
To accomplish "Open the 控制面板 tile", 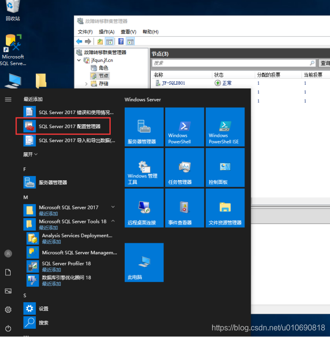I will [x=225, y=167].
